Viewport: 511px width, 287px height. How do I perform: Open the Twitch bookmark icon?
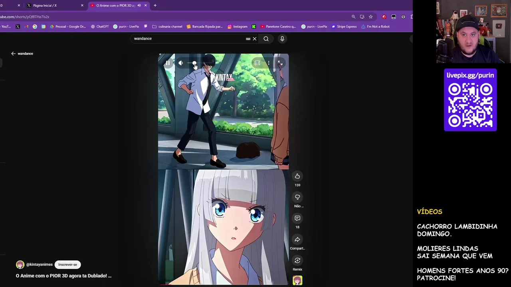coord(146,27)
